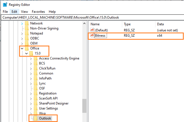184x122 pixels.
Task: Click the ClickToRun folder icon
Action: (35, 68)
